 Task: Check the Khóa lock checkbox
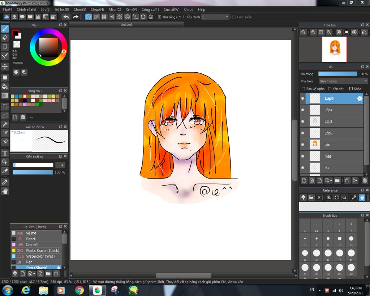click(x=351, y=89)
